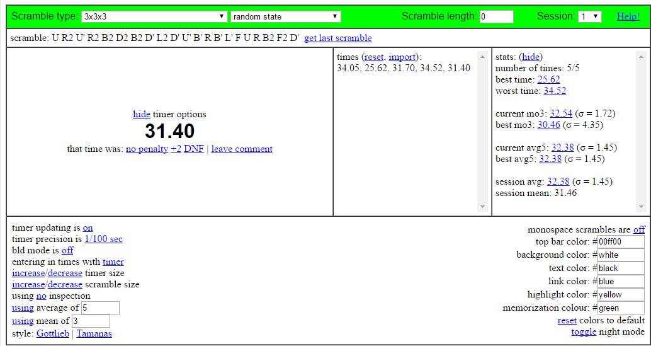
Task: Click leave comment link
Action: tap(242, 149)
